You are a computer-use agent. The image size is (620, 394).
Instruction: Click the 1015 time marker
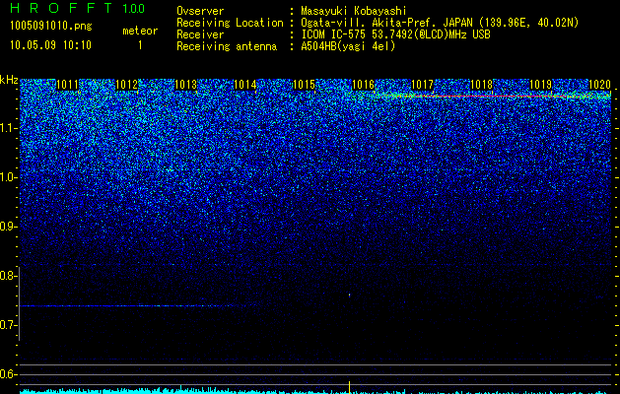click(x=304, y=85)
